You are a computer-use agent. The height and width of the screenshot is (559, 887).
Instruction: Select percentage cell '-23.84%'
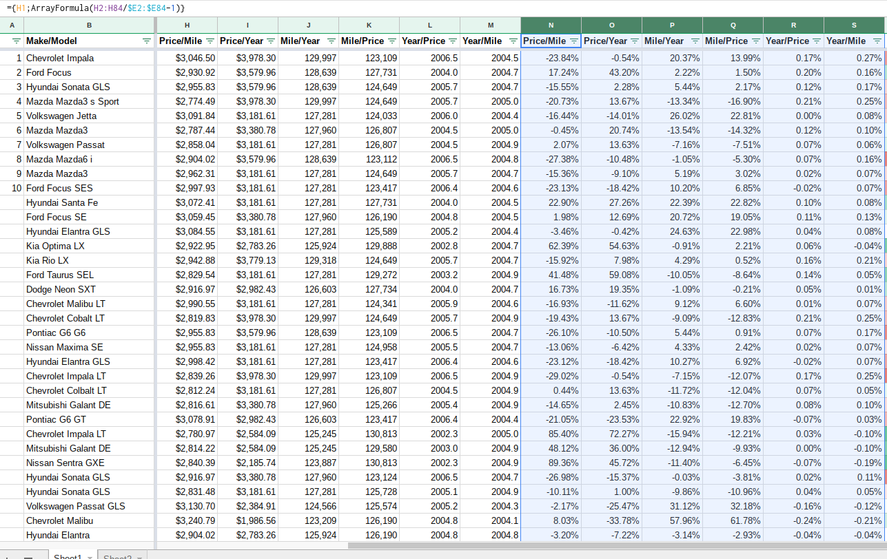(551, 58)
